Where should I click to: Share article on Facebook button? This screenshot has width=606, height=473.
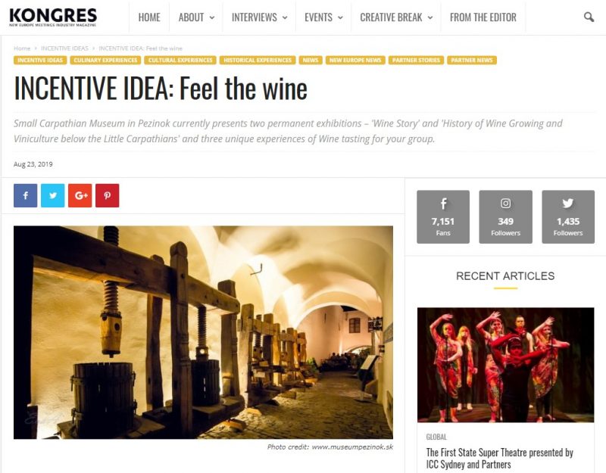(x=26, y=195)
